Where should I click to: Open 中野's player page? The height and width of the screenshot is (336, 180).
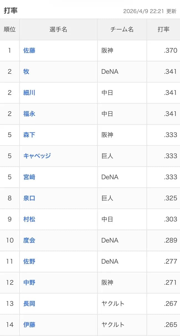pos(29,283)
